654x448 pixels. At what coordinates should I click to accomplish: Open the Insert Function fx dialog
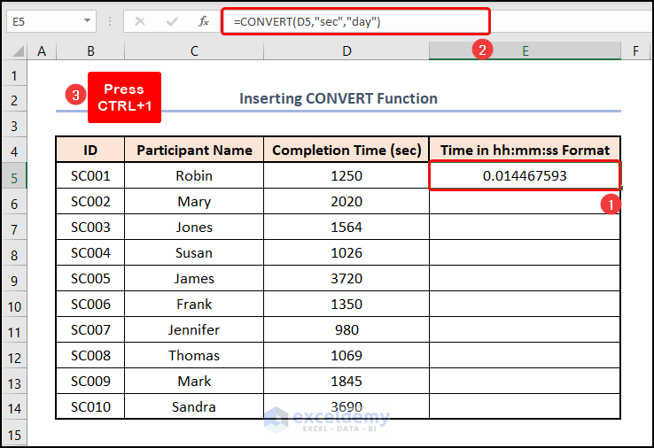[204, 21]
